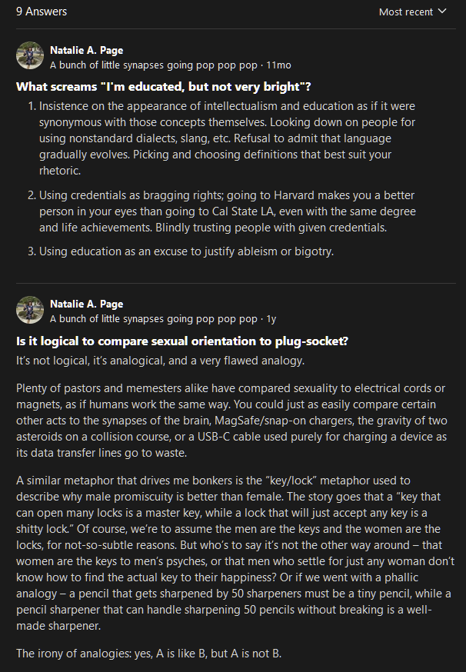Open the profile avatar on the 1y answer
Screen dimensions: 466x672
(x=30, y=310)
